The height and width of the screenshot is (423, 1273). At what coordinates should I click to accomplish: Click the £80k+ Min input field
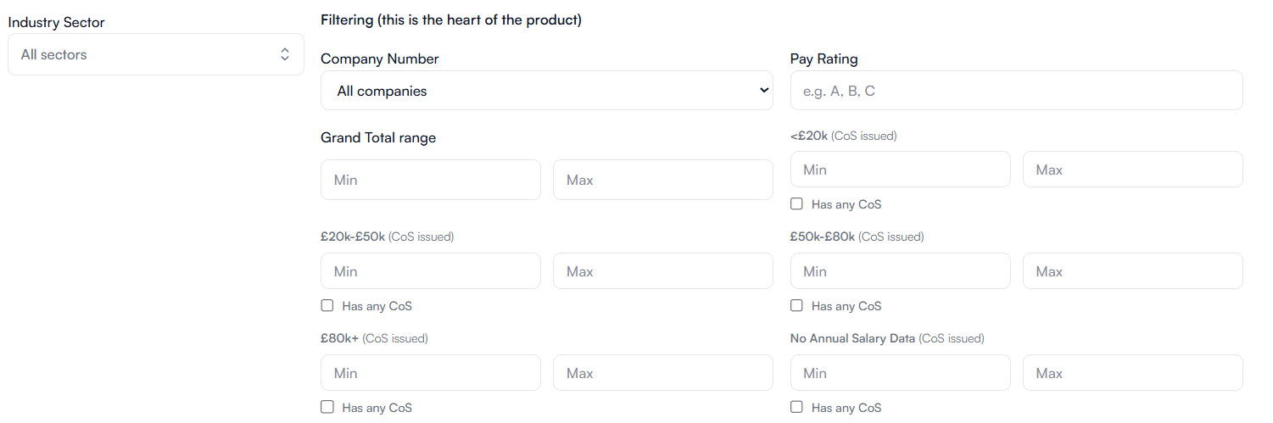tap(430, 373)
